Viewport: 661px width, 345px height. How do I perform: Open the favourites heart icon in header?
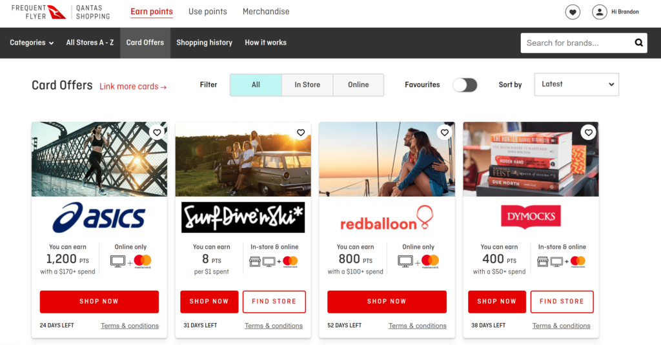(573, 12)
